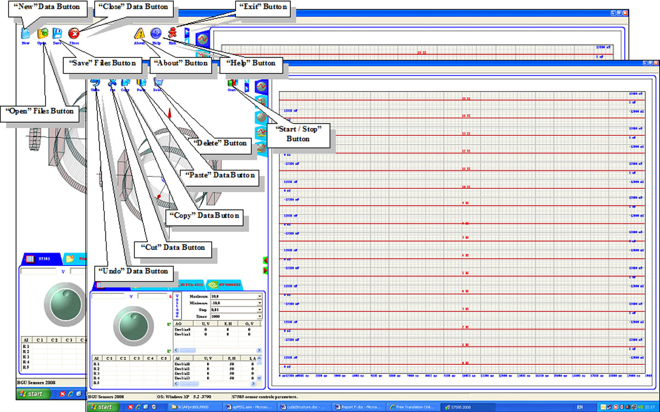This screenshot has width=660, height=412.
Task: Open the Step value dropdown
Action: 260,310
